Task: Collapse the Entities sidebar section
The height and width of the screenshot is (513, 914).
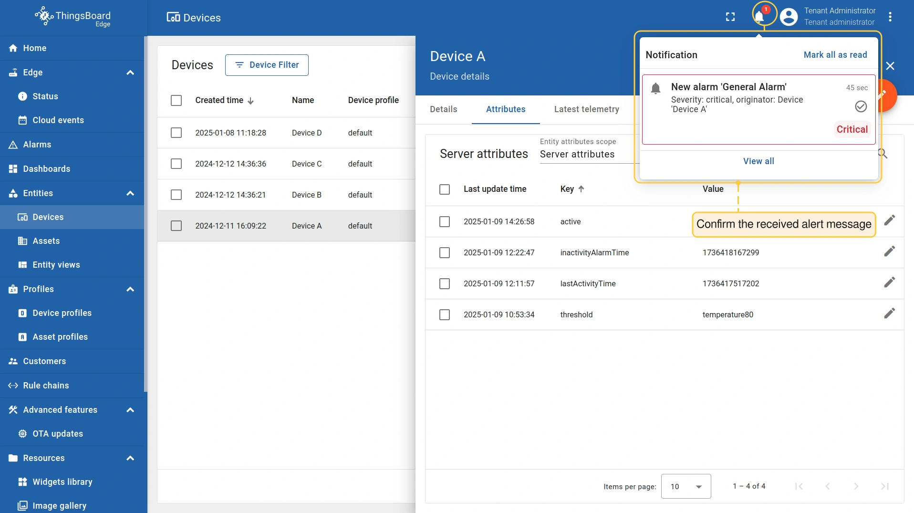Action: pos(130,193)
